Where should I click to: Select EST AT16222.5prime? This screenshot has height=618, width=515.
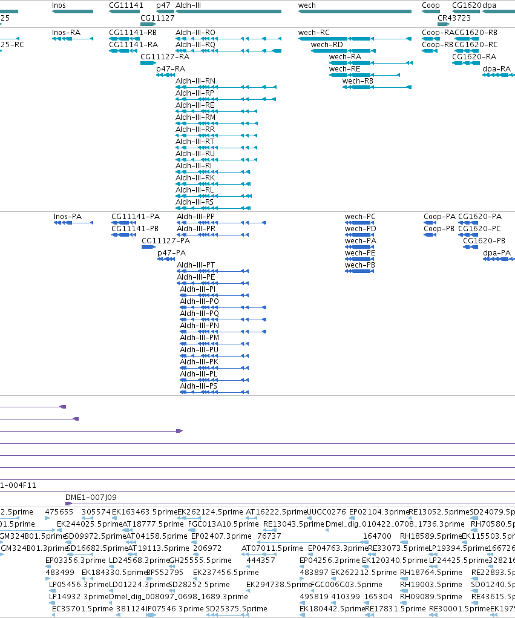click(x=252, y=518)
